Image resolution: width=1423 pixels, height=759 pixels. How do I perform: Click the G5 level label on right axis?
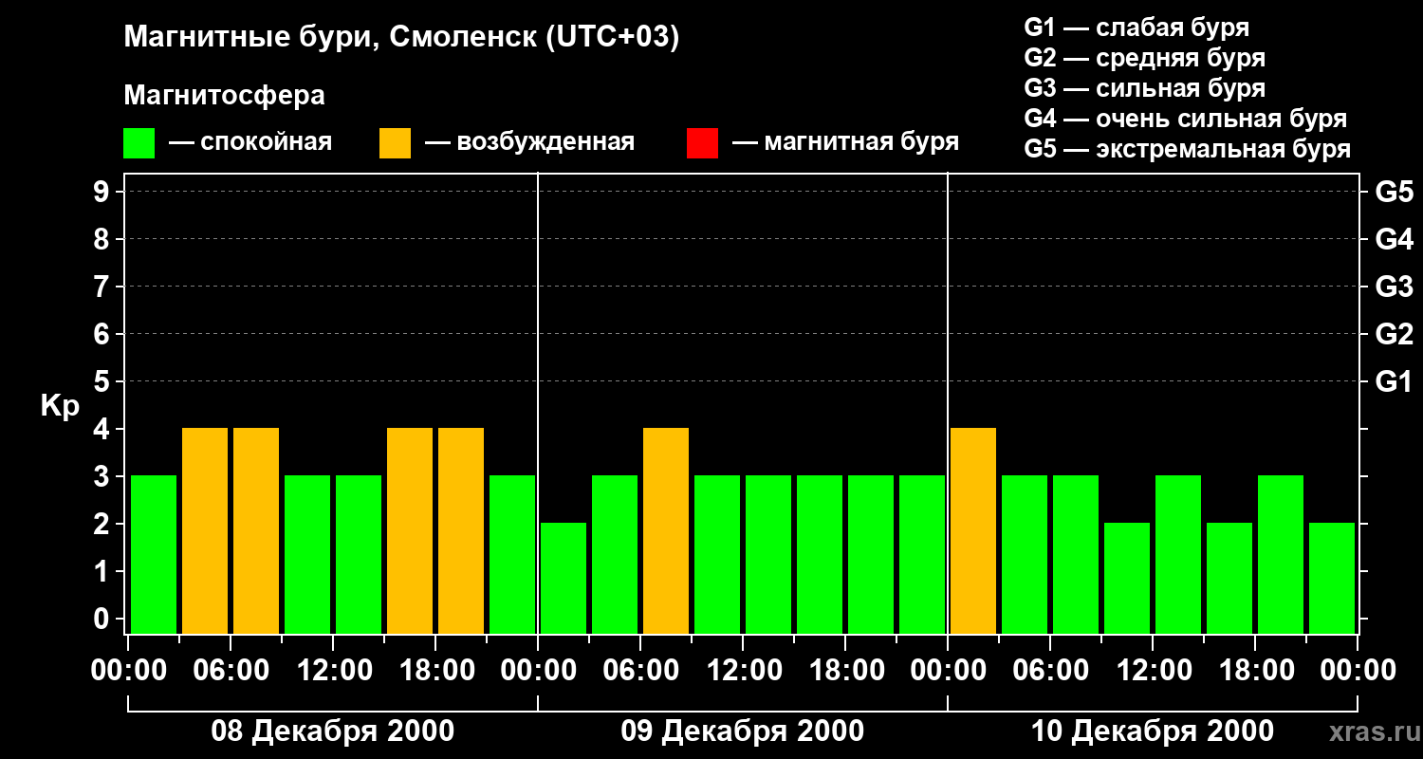(x=1394, y=193)
